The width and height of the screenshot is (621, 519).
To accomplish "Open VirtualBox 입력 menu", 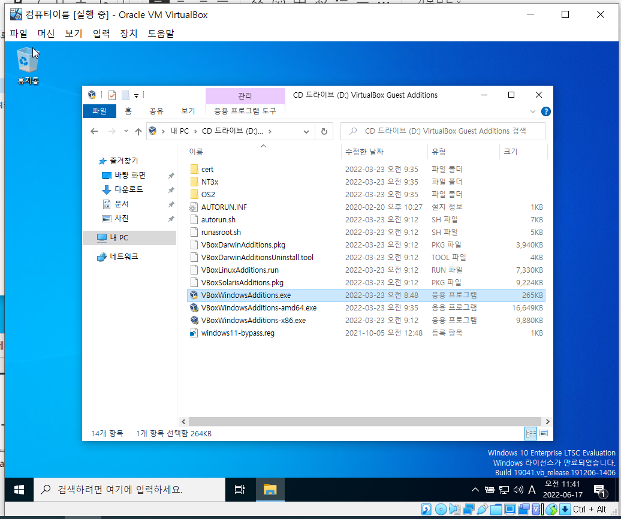I will [101, 34].
